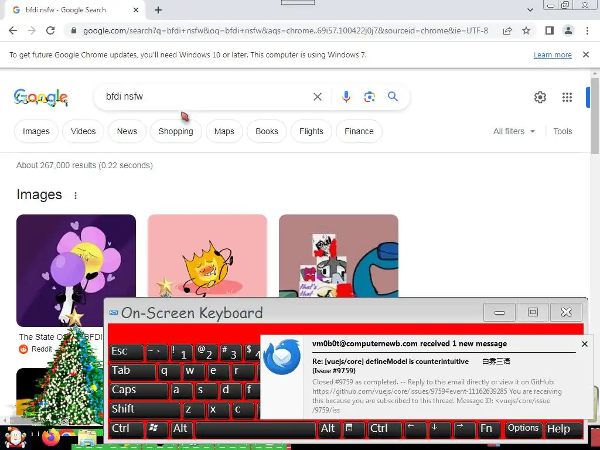This screenshot has width=600, height=450.
Task: Switch to the Books filter
Action: coord(267,131)
